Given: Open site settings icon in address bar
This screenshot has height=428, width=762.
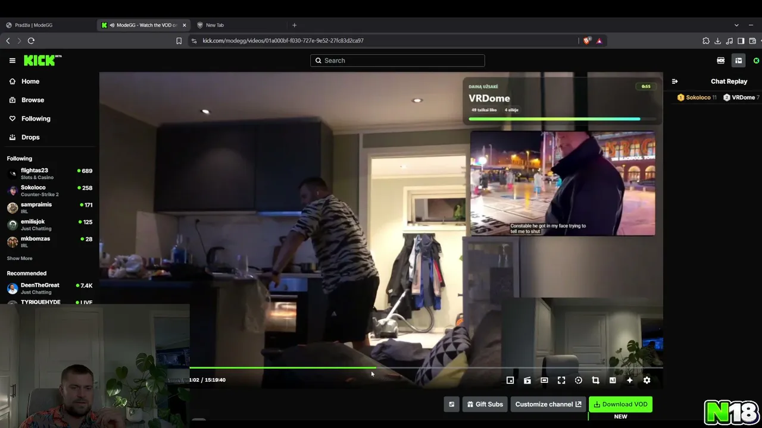Looking at the screenshot, I should [x=194, y=40].
